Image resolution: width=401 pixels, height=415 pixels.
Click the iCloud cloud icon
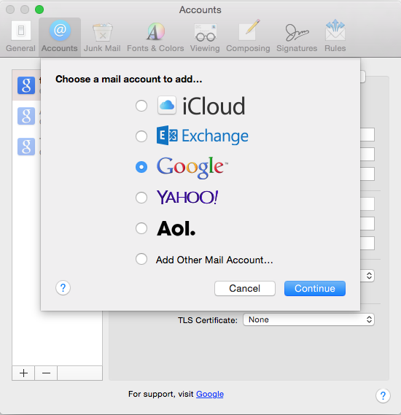(x=167, y=105)
